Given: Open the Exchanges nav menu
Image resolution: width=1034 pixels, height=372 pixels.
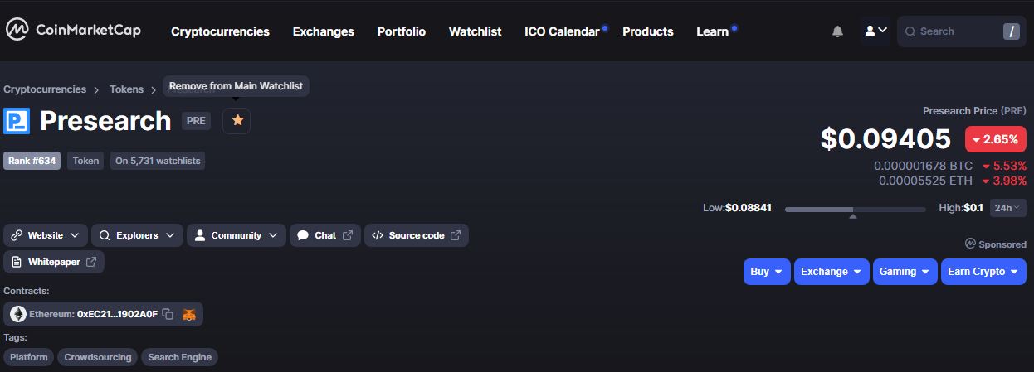Looking at the screenshot, I should (x=323, y=31).
